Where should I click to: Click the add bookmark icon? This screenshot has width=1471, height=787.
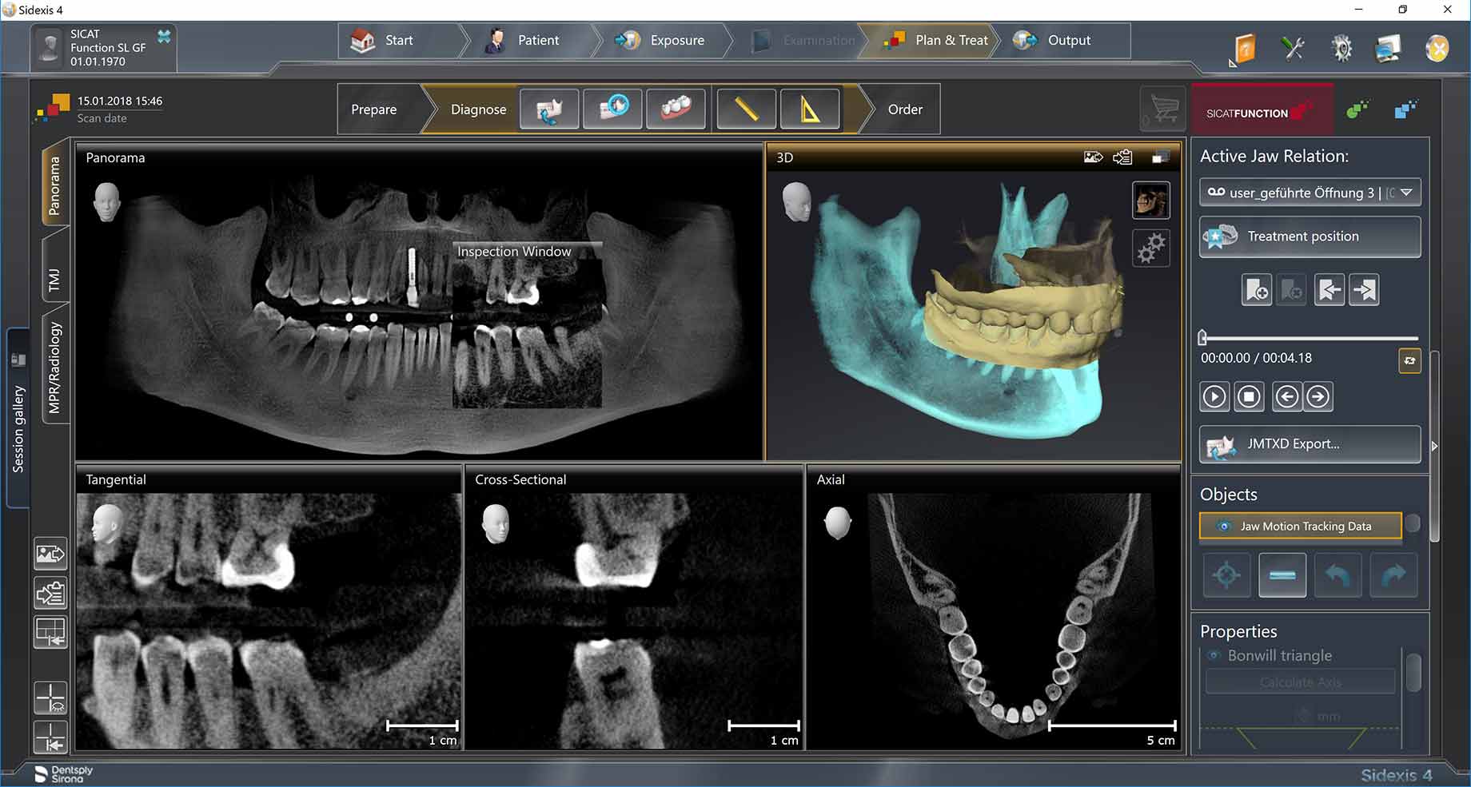[x=1256, y=290]
